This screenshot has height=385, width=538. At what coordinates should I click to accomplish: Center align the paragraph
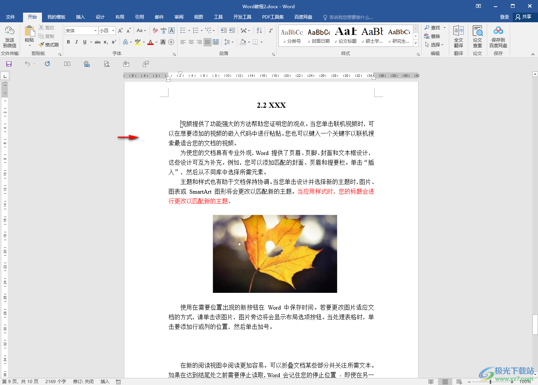click(191, 42)
